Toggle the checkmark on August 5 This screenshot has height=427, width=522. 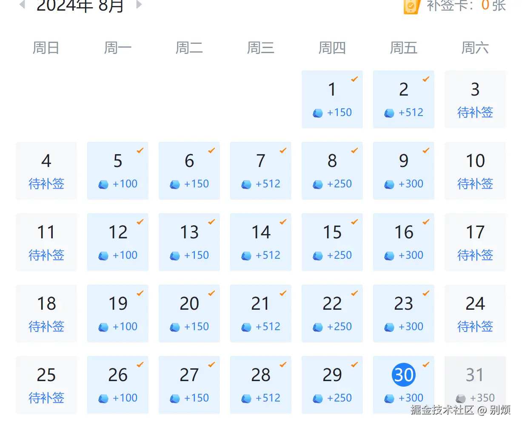click(x=141, y=150)
